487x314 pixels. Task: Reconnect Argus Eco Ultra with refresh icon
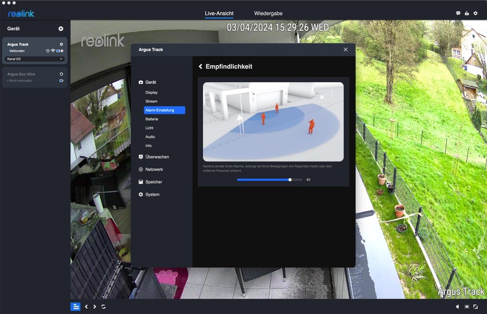pyautogui.click(x=61, y=74)
